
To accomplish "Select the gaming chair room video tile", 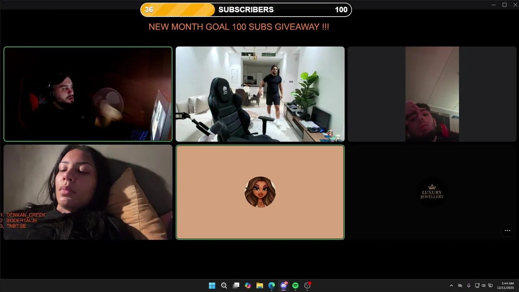I will point(260,94).
